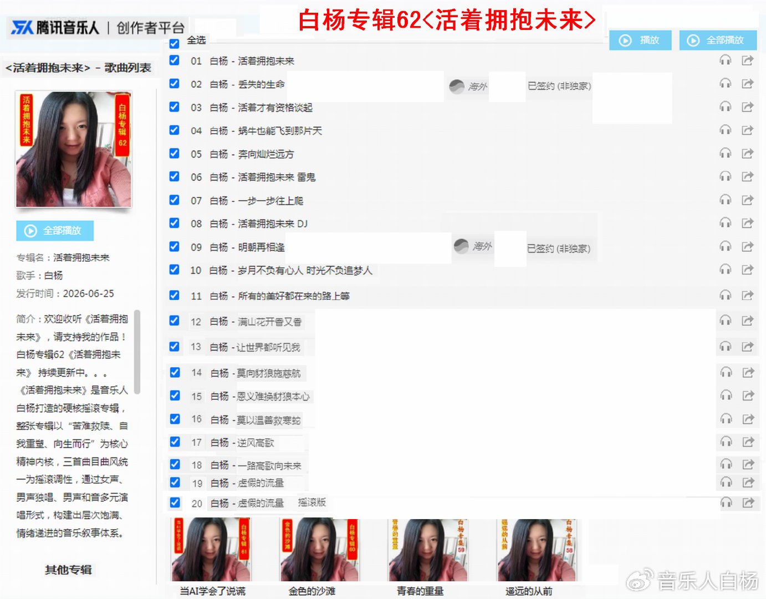The height and width of the screenshot is (599, 766).
Task: Click headphone icon for track 18 一路高歌向未来
Action: 726,464
